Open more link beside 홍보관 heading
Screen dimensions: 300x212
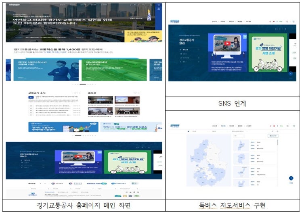136,93
